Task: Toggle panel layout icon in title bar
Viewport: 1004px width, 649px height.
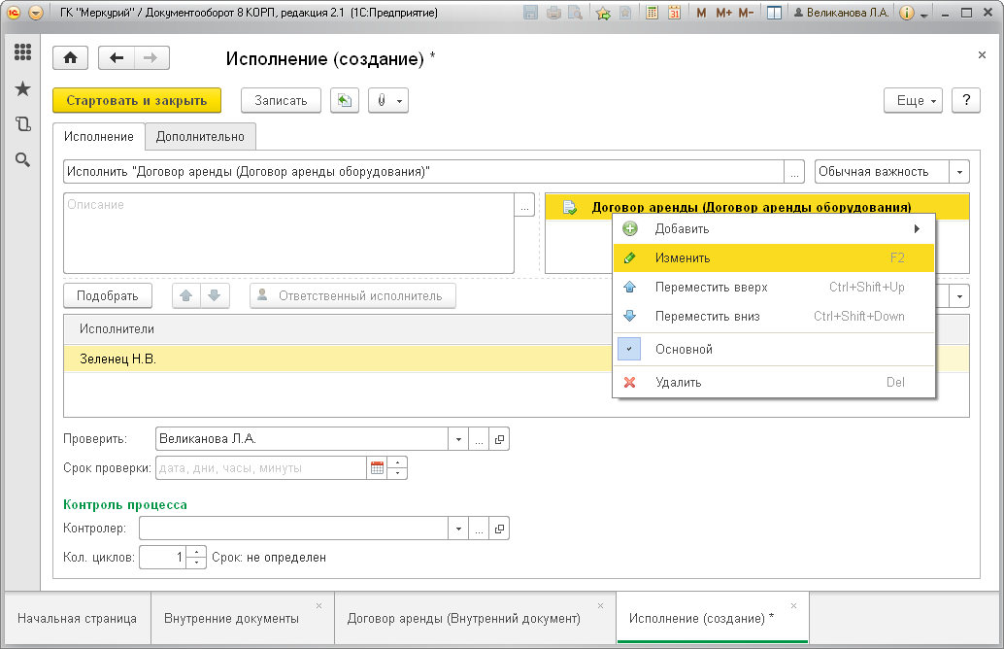Action: 774,13
